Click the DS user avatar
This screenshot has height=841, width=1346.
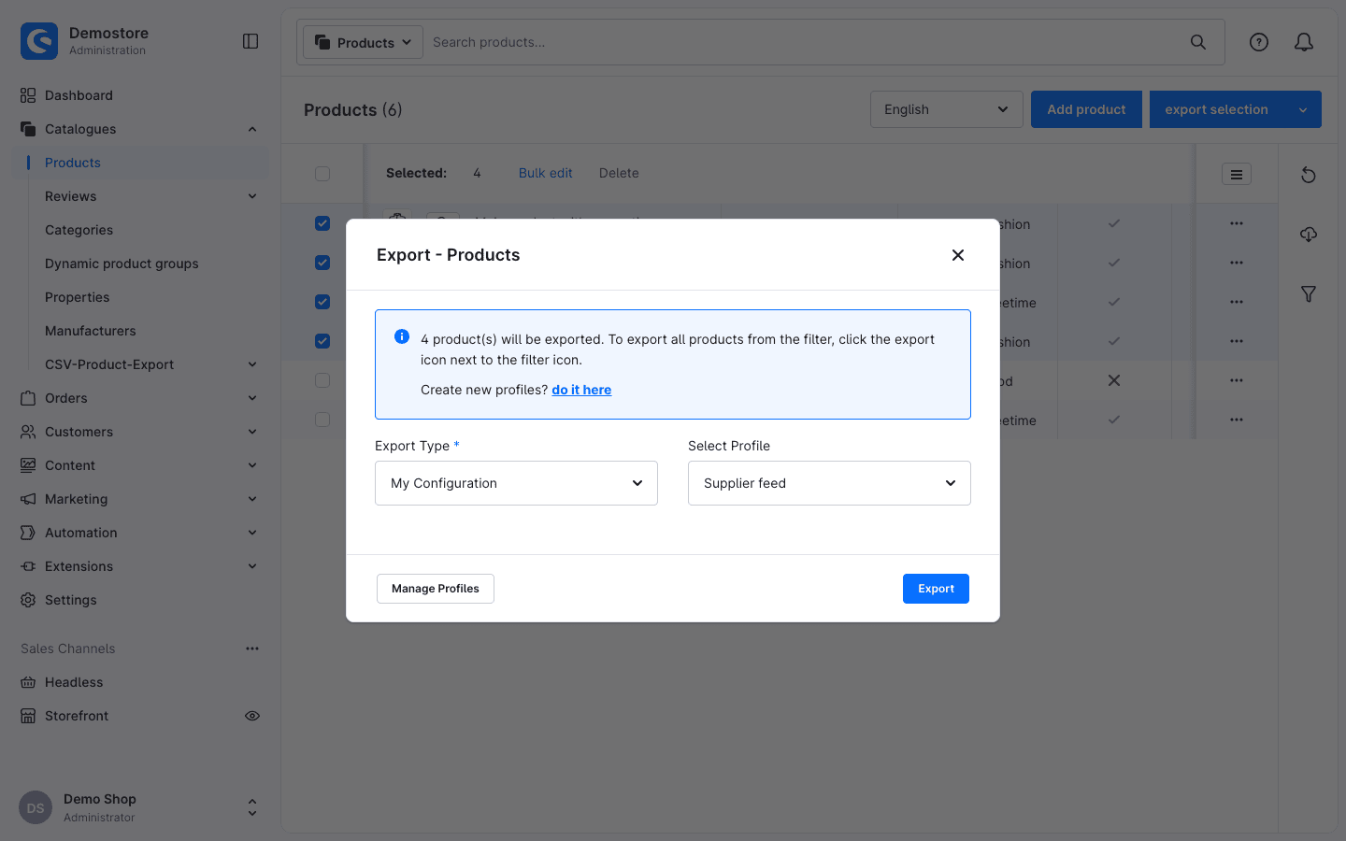[36, 808]
